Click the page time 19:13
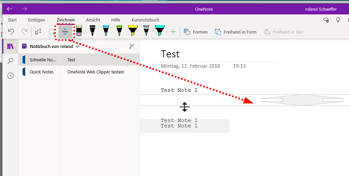Viewport: 349px width, 176px height. click(x=239, y=66)
